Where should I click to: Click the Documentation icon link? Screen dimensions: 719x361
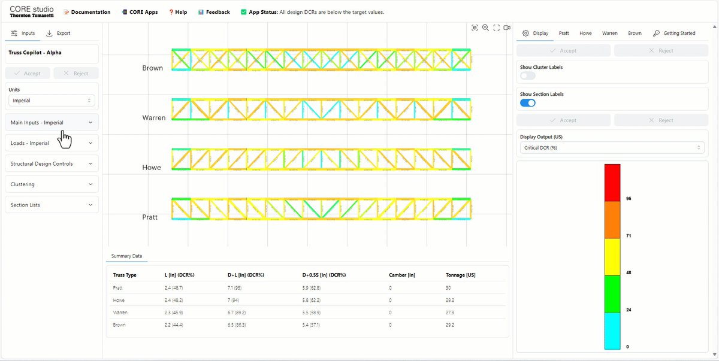tap(87, 12)
